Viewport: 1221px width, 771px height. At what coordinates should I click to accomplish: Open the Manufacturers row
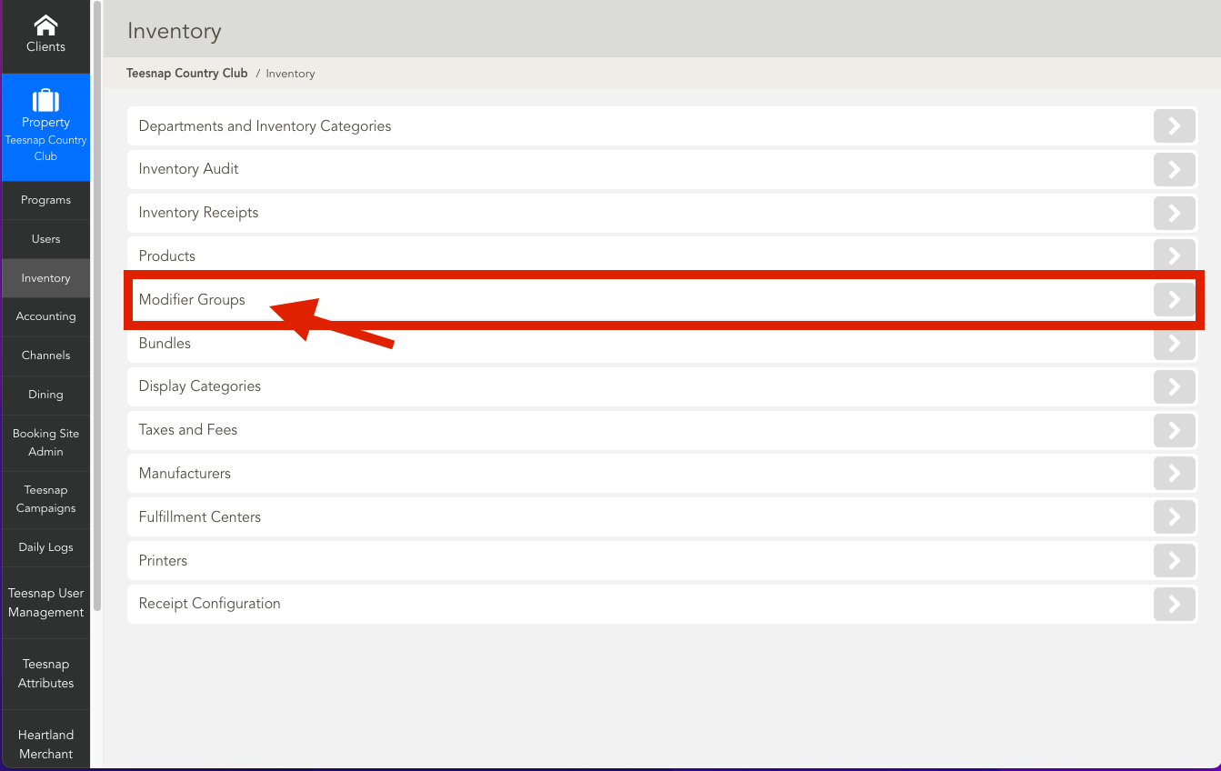click(x=662, y=474)
